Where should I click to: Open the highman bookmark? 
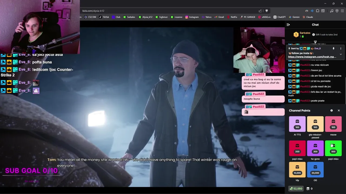point(162,17)
